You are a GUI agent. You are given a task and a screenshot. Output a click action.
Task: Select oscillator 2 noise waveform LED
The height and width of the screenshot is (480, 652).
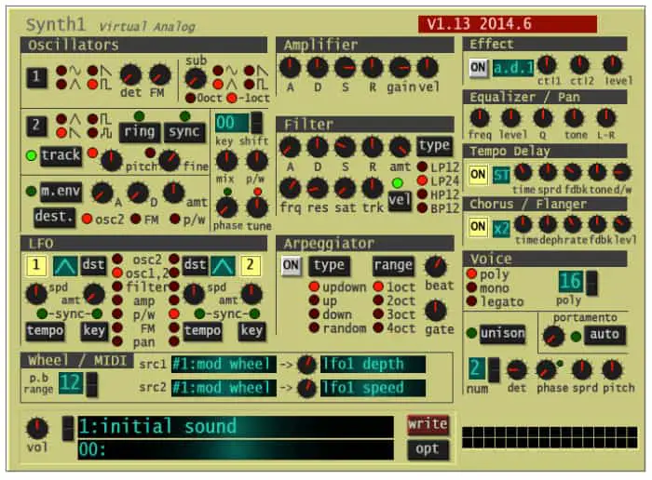[92, 133]
